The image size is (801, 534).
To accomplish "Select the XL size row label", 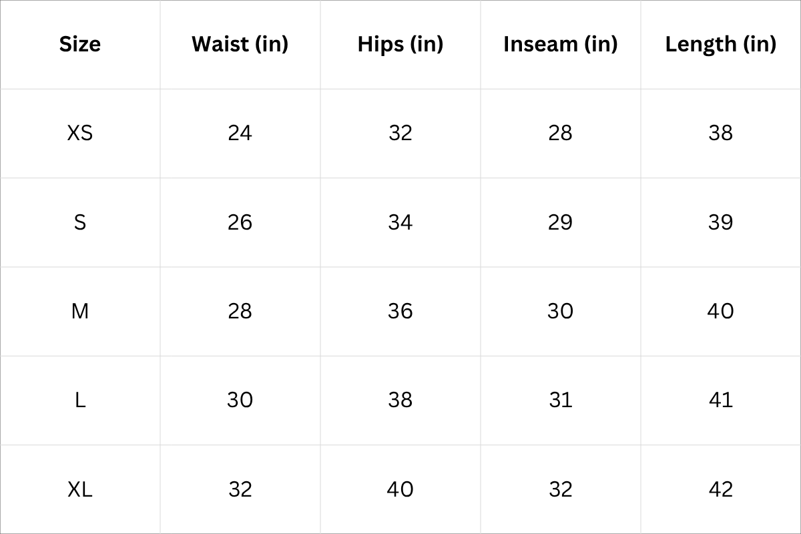I will [x=80, y=489].
